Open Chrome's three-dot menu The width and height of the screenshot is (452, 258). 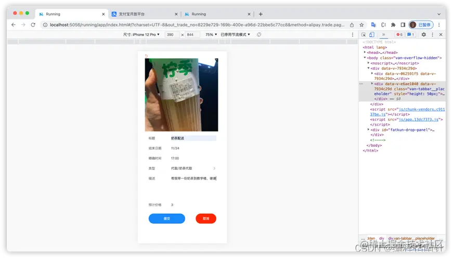click(439, 25)
